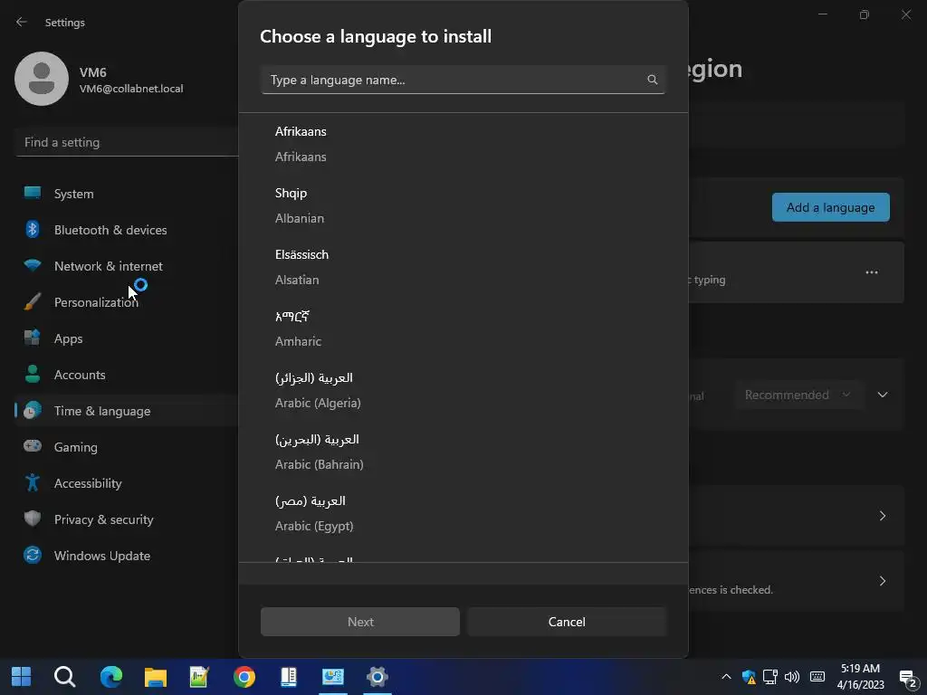Open Network & internet settings
This screenshot has height=695, width=927.
tap(127, 266)
